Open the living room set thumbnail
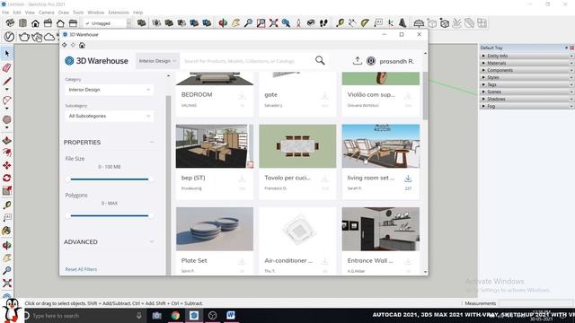 (381, 146)
